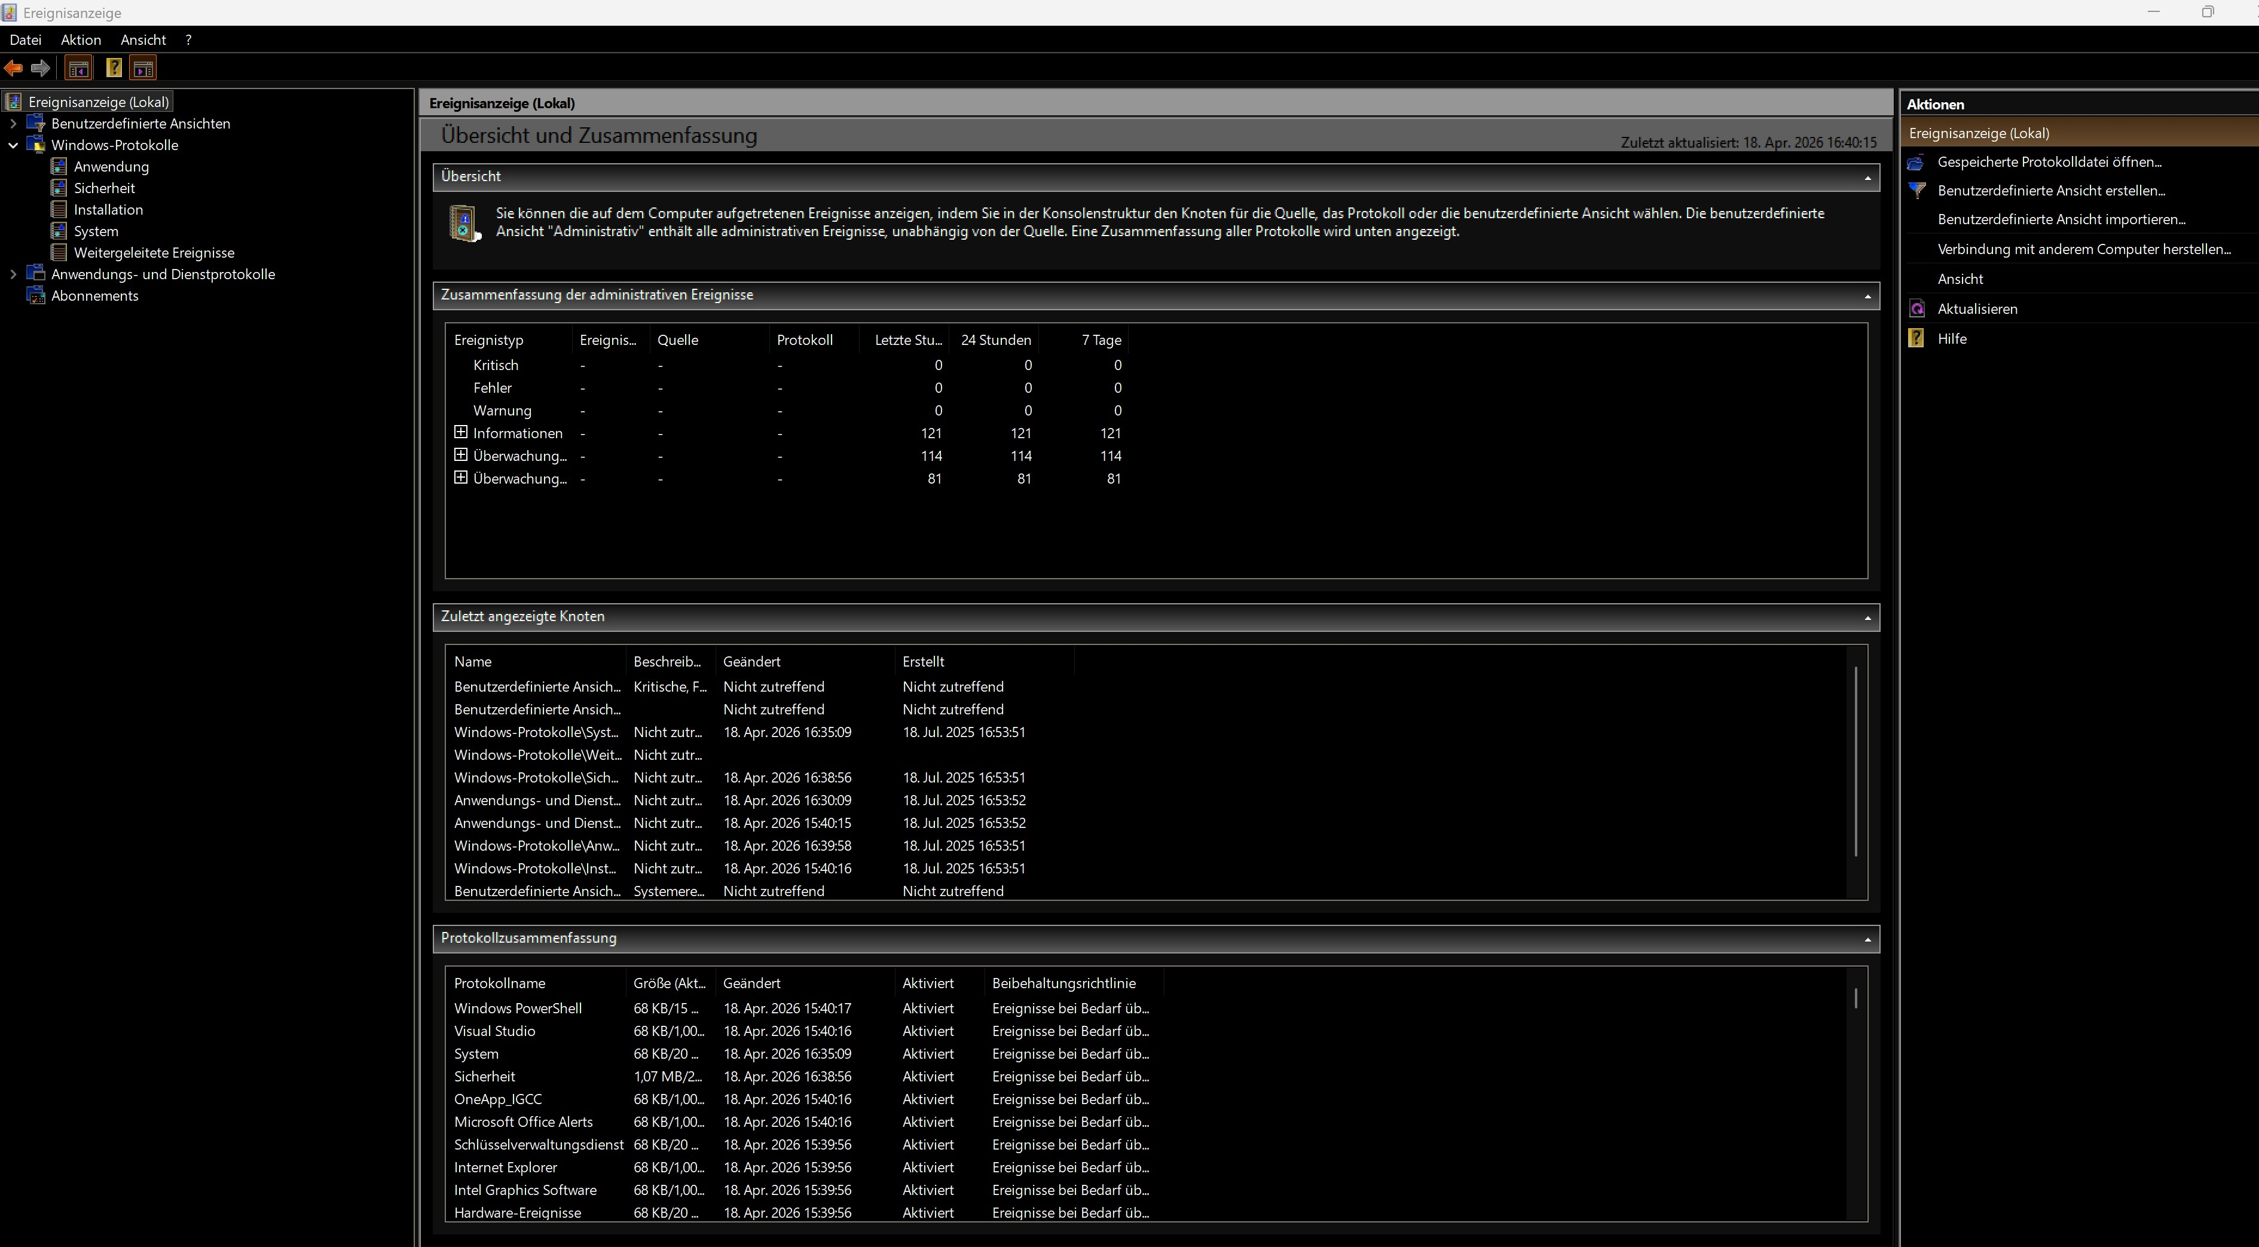
Task: Click the 24 Stunden column header
Action: click(995, 340)
